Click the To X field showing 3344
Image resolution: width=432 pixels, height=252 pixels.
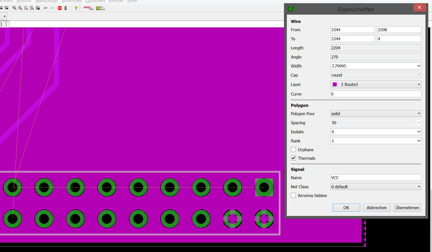tap(352, 39)
